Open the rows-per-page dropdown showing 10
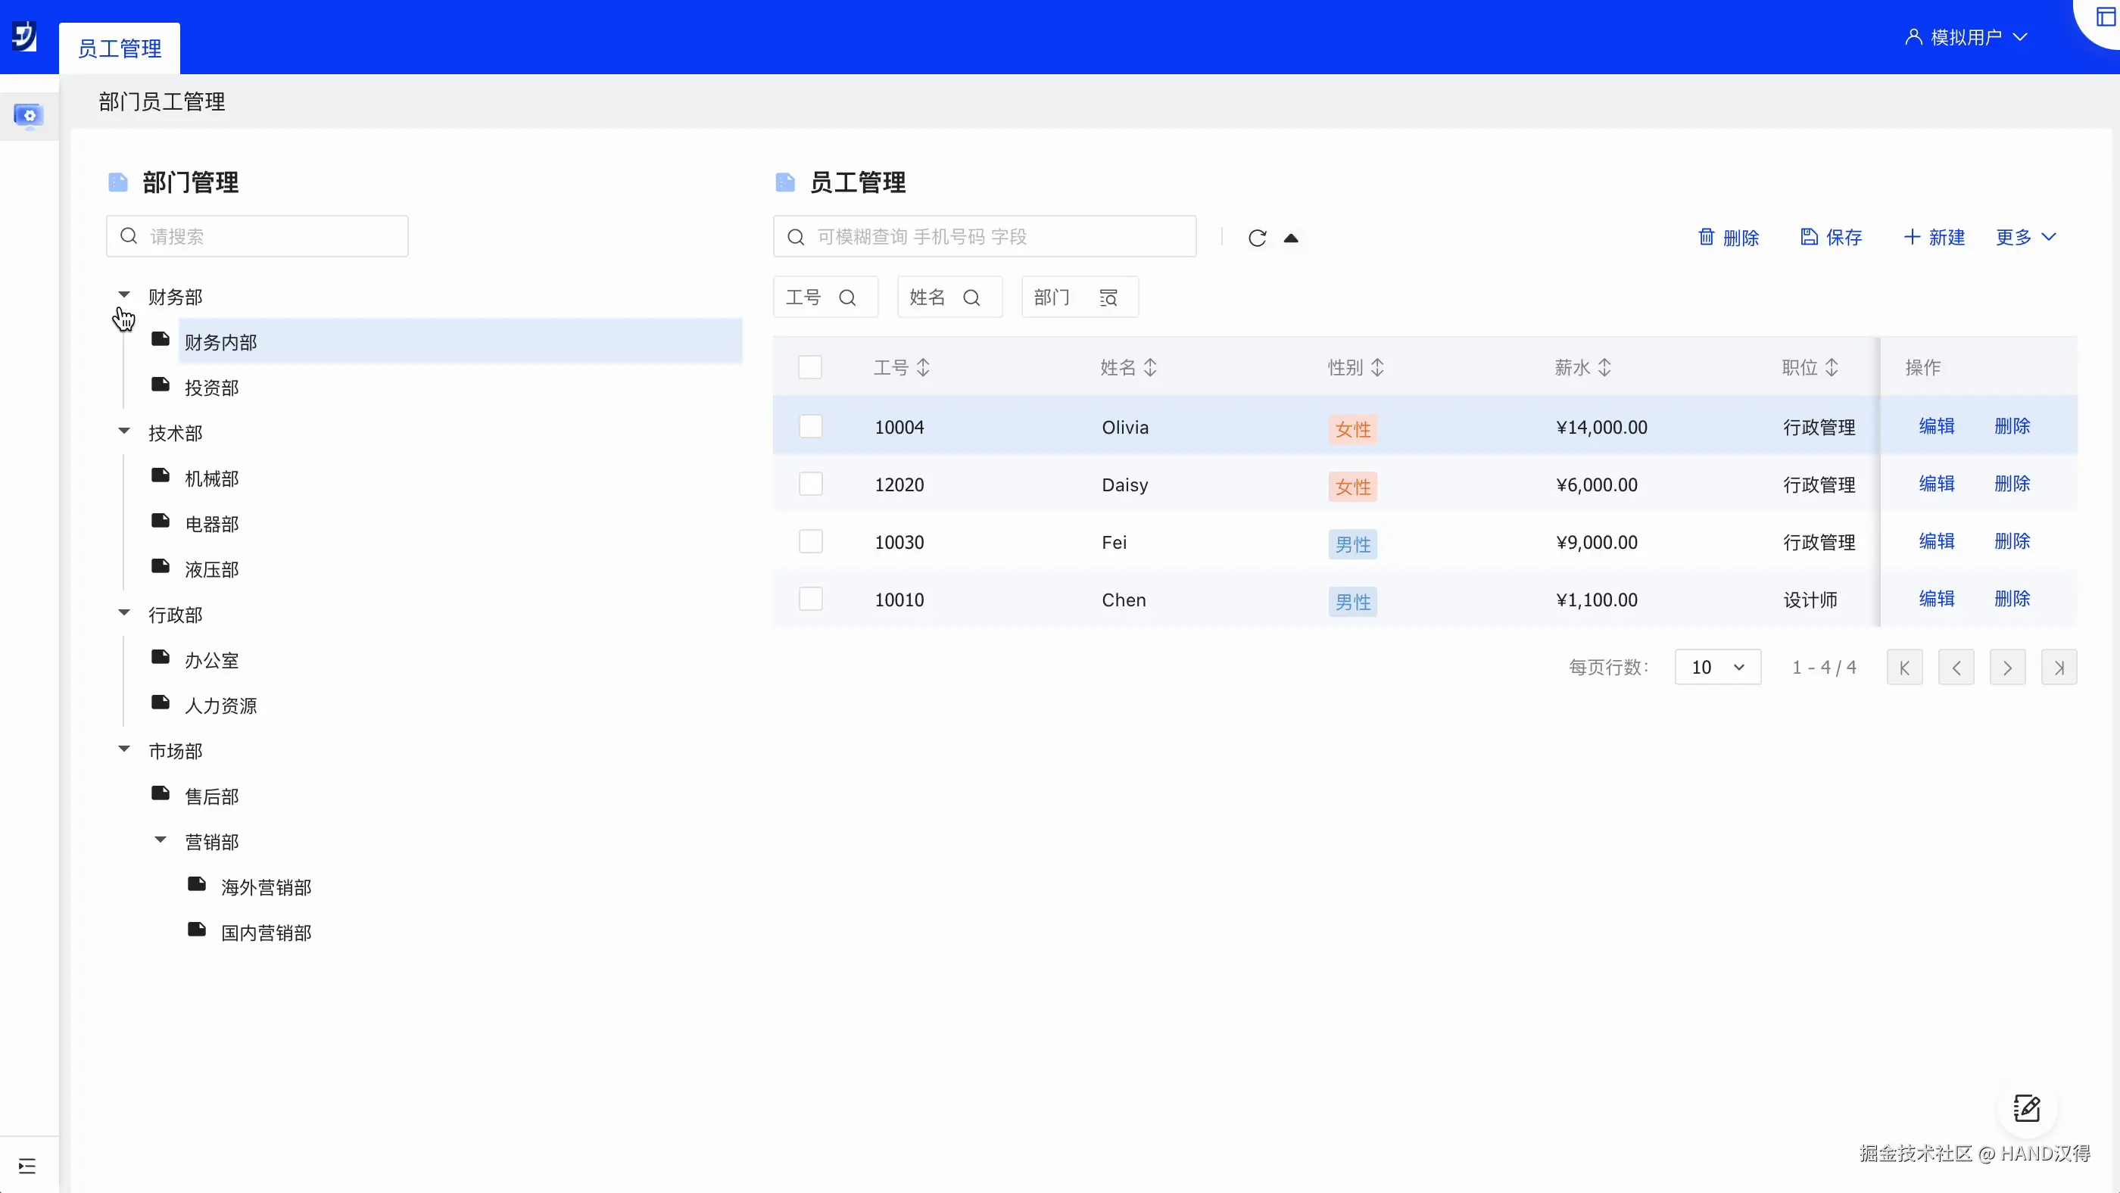This screenshot has height=1193, width=2120. 1717,667
